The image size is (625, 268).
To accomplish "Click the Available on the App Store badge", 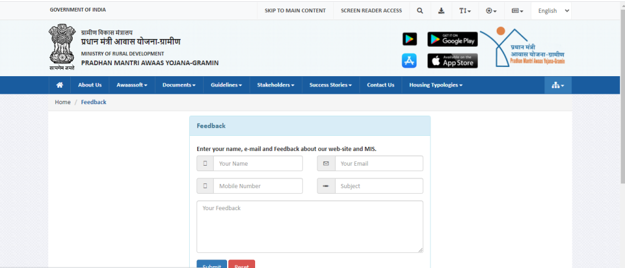I will [x=452, y=61].
